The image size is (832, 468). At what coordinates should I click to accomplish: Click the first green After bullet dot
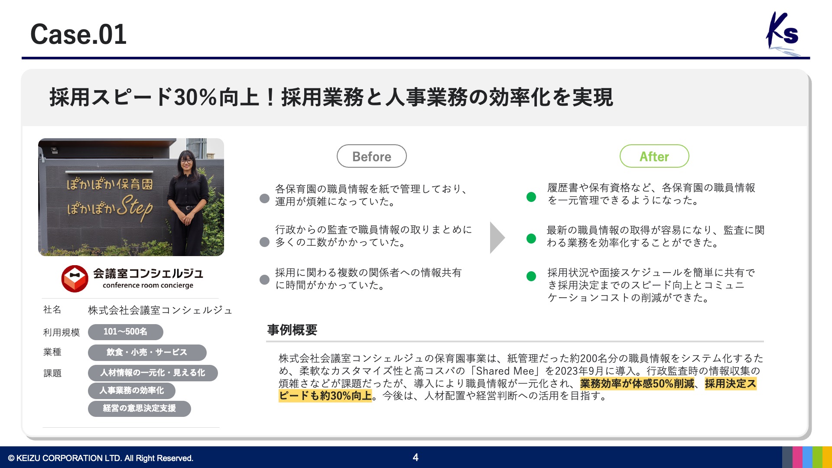531,197
